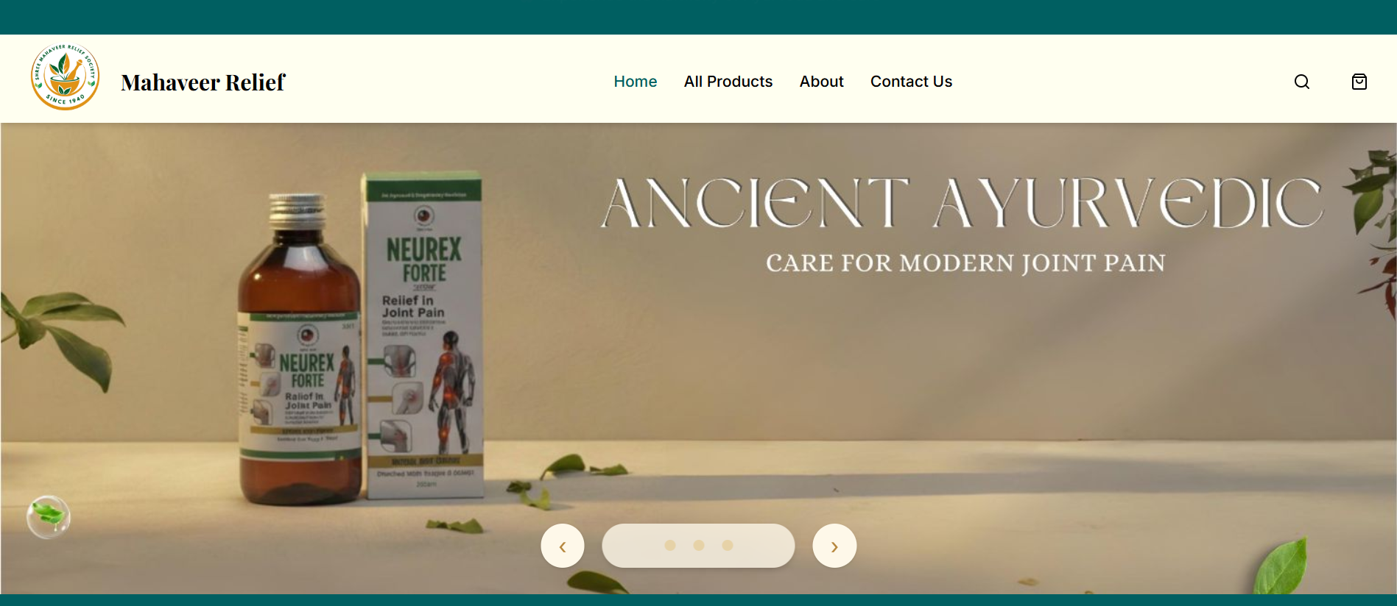Click the dark teal announcement bar at top
1397x606 pixels.
pyautogui.click(x=698, y=17)
